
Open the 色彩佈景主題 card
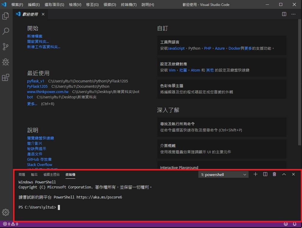point(222,89)
